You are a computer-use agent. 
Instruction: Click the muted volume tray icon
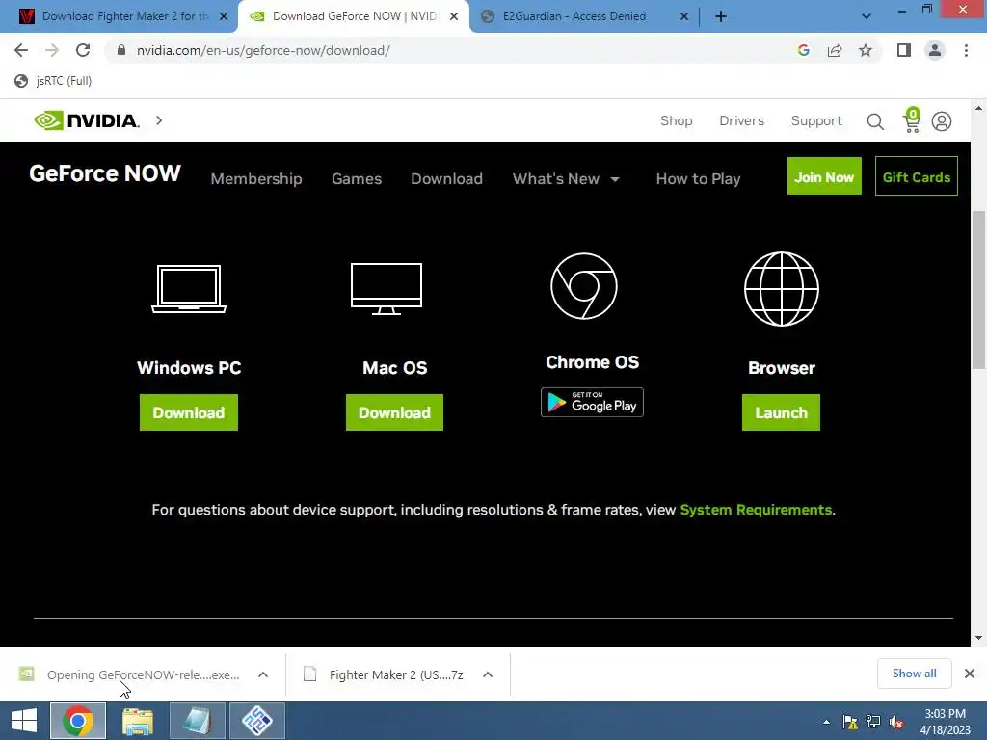tap(895, 722)
